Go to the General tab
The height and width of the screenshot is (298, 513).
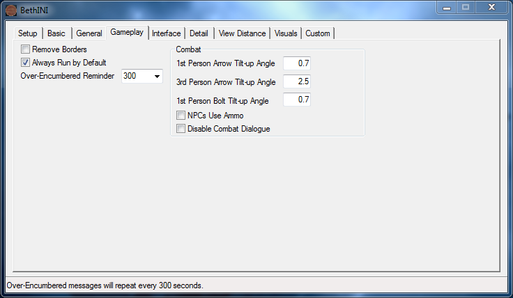(x=89, y=33)
